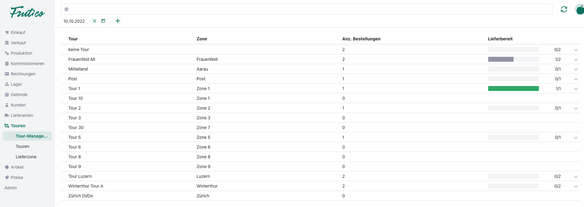Click the Einkauf shopping cart icon

point(7,33)
